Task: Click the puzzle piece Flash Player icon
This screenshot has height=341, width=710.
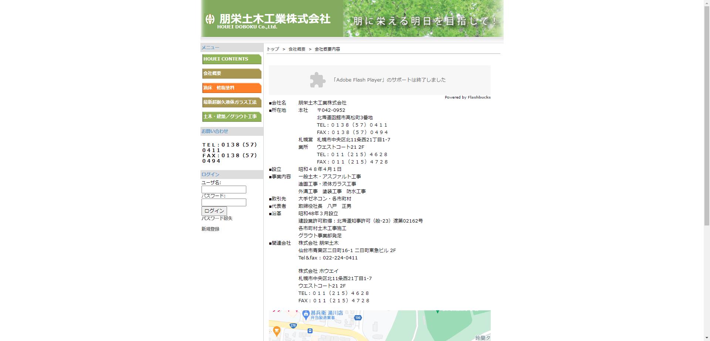Action: [x=317, y=79]
